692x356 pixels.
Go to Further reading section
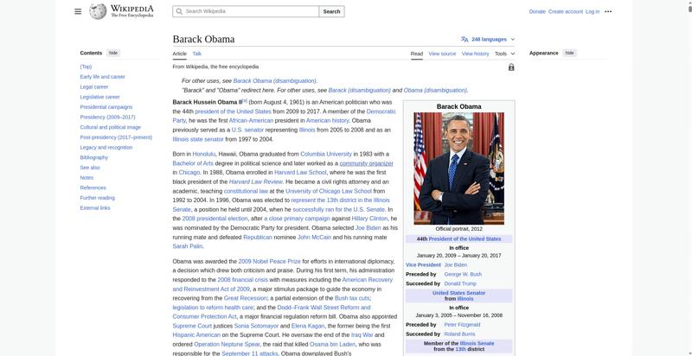[97, 198]
